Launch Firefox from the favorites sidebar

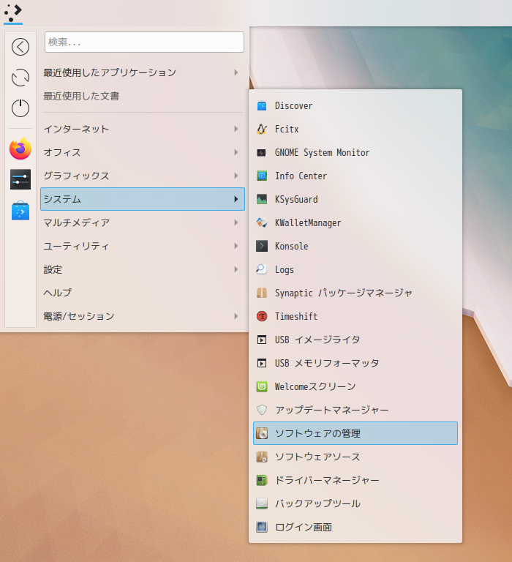point(20,149)
